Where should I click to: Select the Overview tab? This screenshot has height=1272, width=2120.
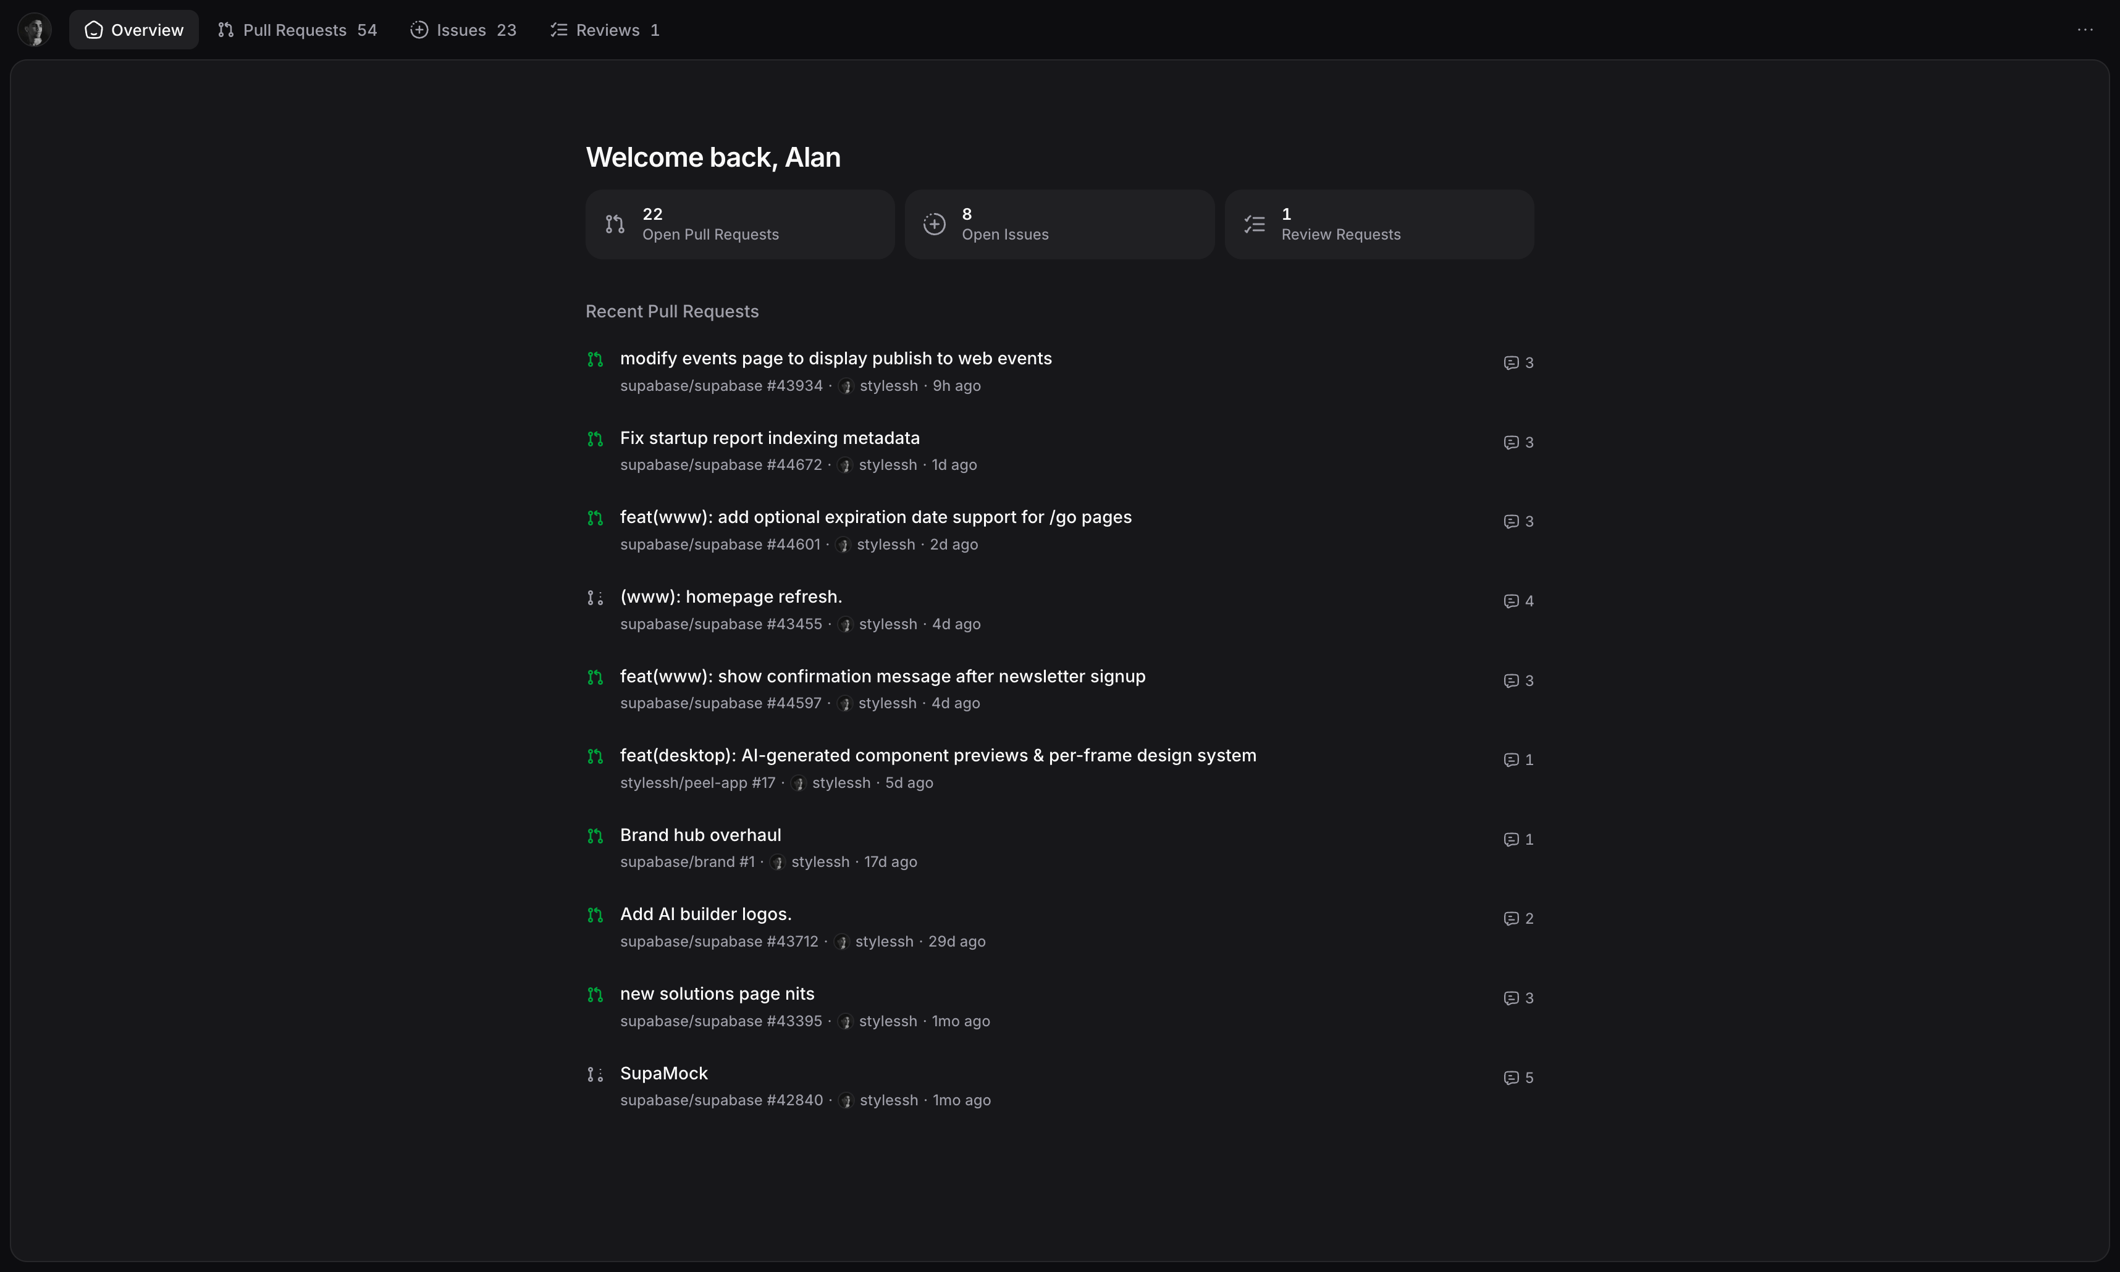[x=133, y=30]
